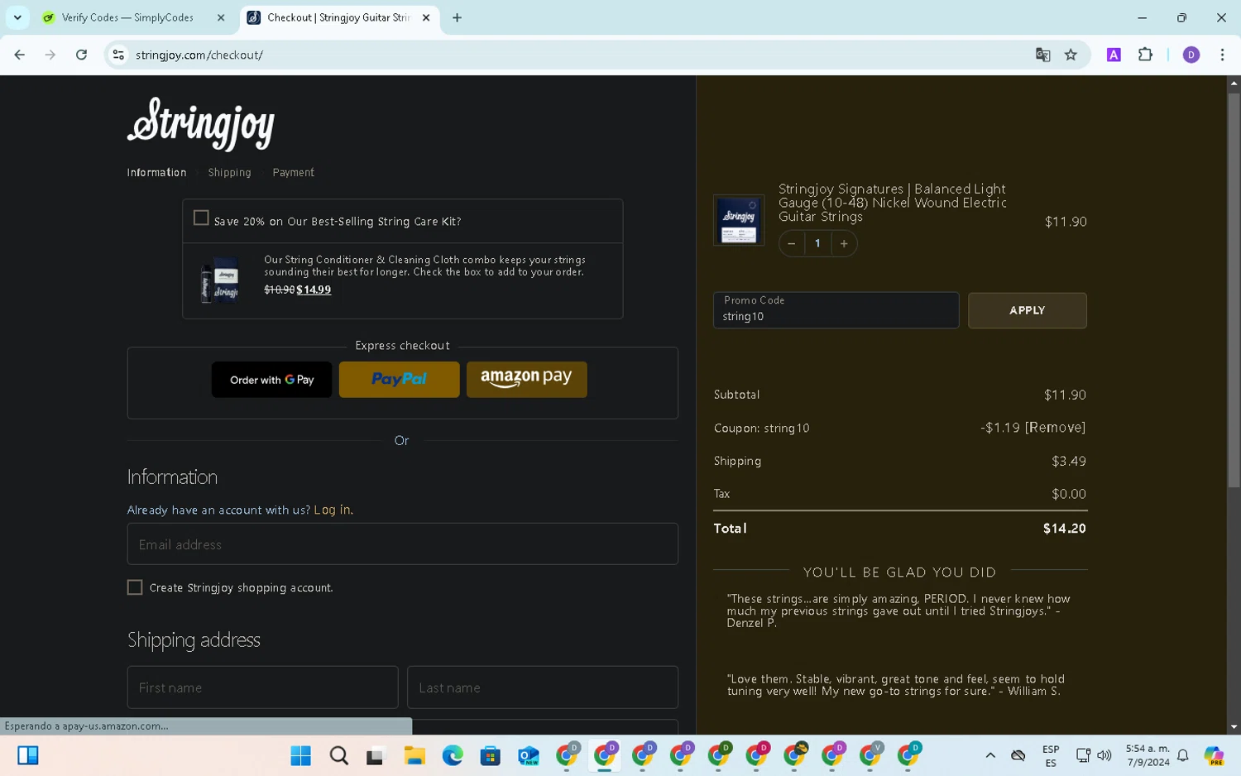Close the Verify Codes SimplyCodes tab

(221, 17)
